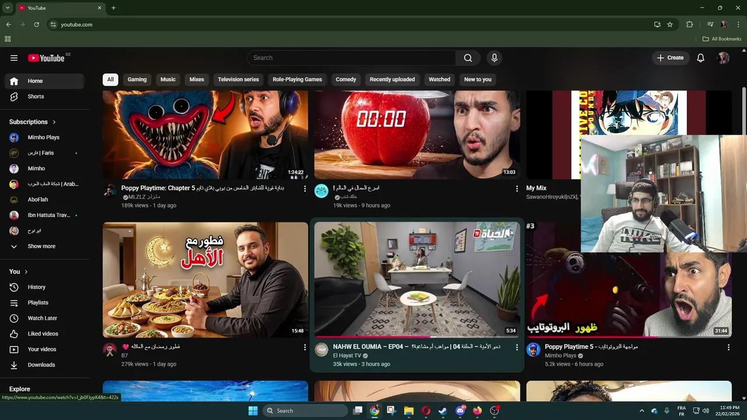Select the New to you chip

point(477,79)
